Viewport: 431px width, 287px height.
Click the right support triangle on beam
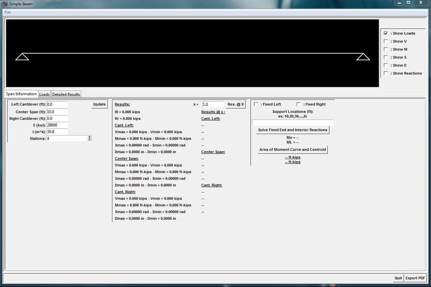[363, 57]
